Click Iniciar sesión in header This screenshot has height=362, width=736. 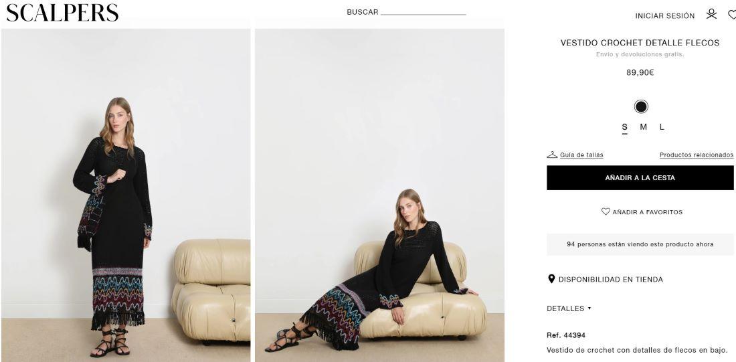664,16
